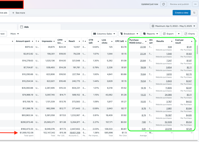
Task: Click the test button
Action: coord(3,34)
